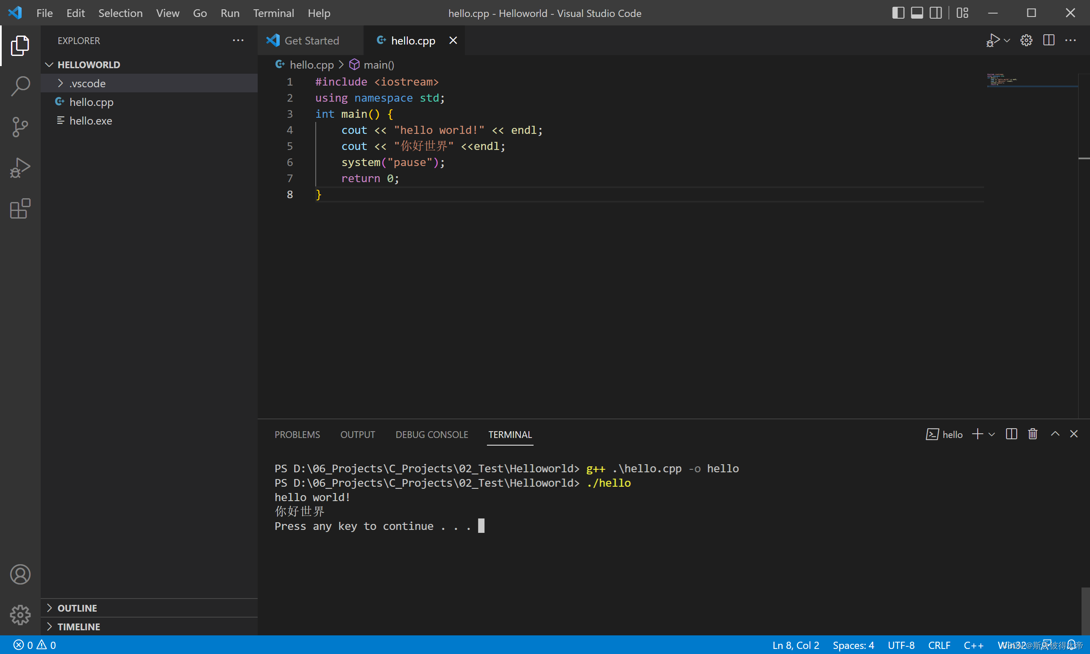Kill terminal with trash icon
Screen dimensions: 1090x654
tap(1033, 434)
